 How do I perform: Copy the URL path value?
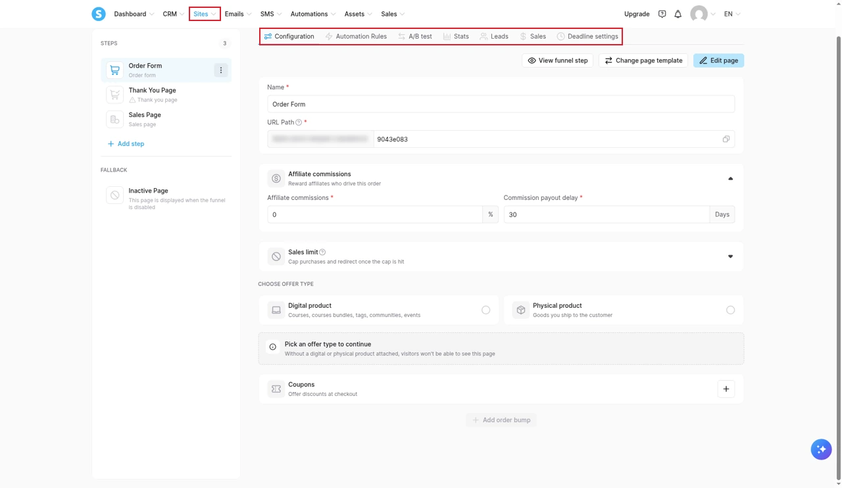pos(726,139)
